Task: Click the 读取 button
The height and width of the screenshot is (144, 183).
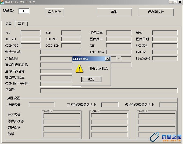Action: pos(114,12)
